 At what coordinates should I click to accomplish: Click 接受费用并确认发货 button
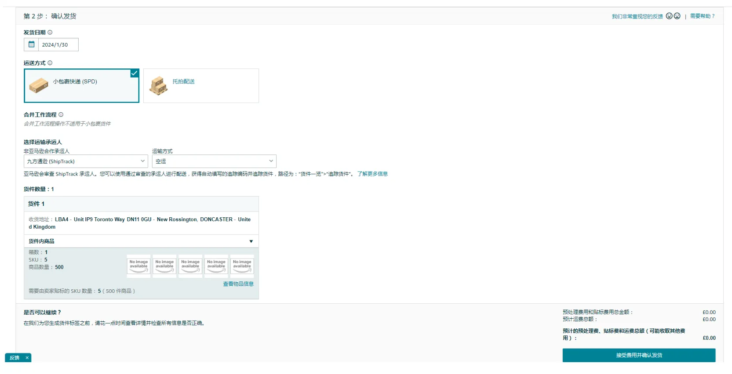coord(639,355)
